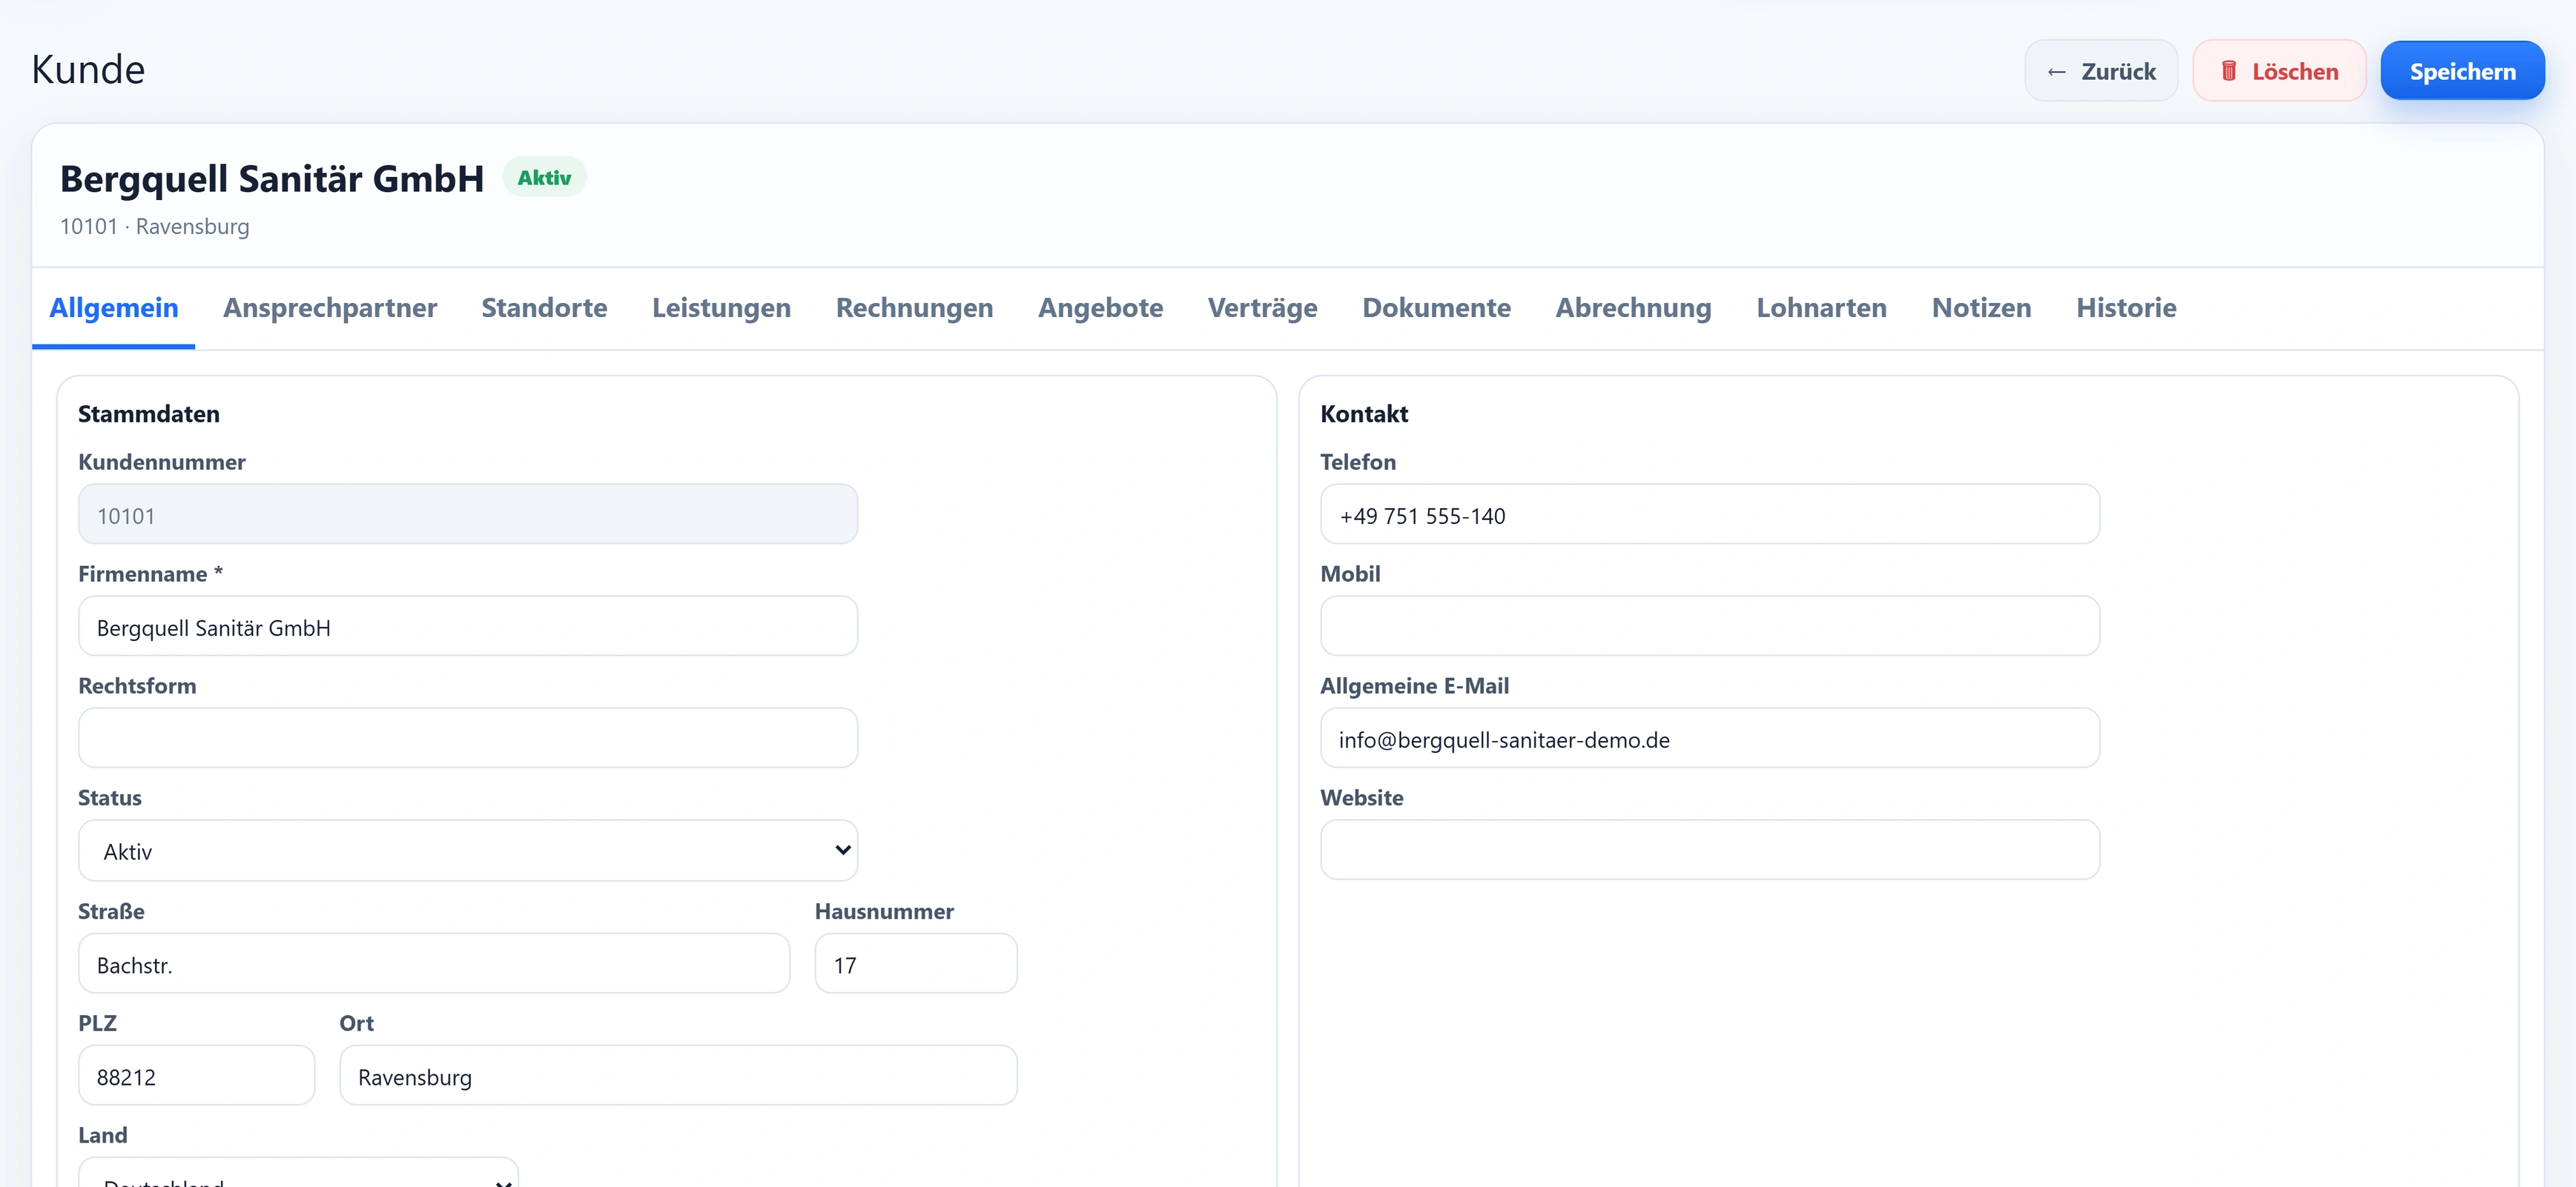Show the Rechnungen tab

point(914,307)
